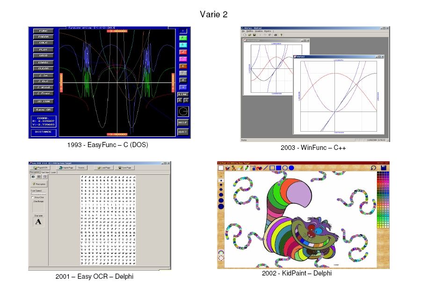The height and width of the screenshot is (298, 421).
Task: Click the second view-mode icon in Easy OCR
Action: 39,177
